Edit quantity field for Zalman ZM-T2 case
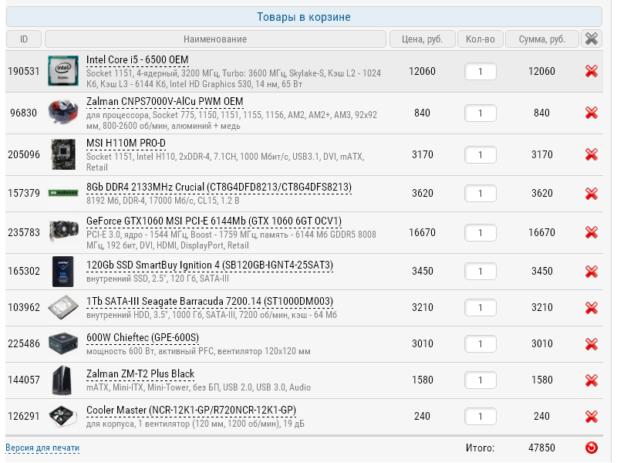The image size is (617, 463). pos(480,380)
